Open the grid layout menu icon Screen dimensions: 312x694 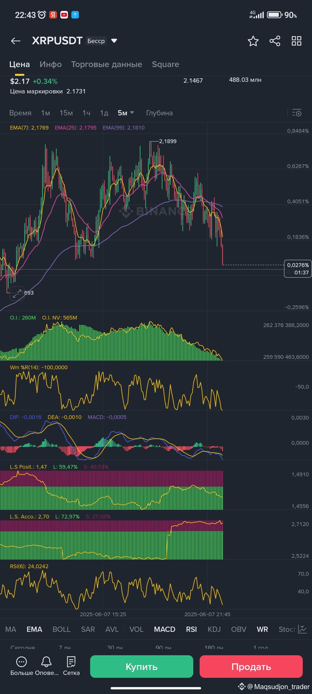pyautogui.click(x=296, y=41)
